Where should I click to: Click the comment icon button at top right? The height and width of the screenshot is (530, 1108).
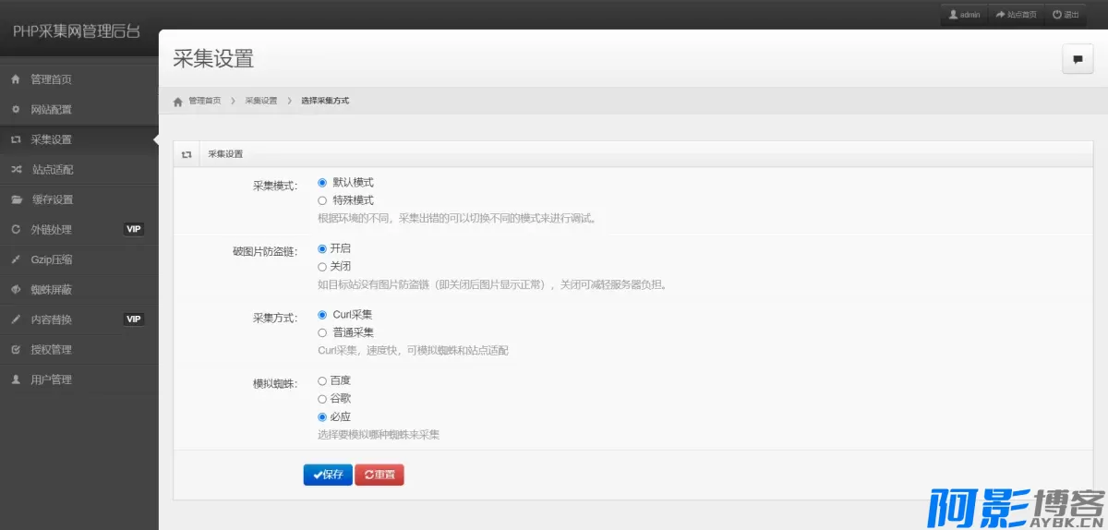point(1077,59)
